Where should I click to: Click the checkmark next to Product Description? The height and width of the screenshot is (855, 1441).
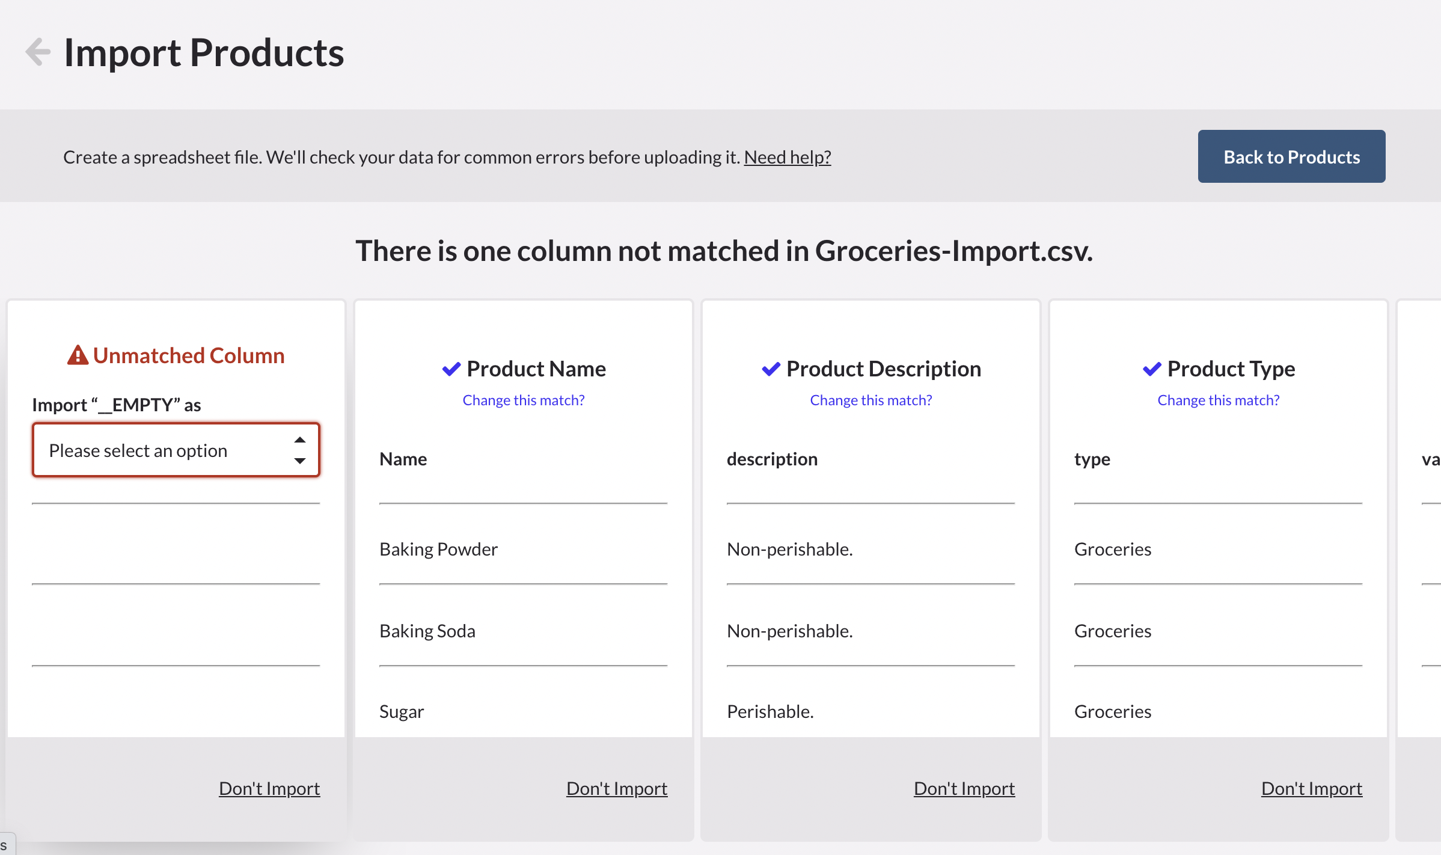click(771, 369)
